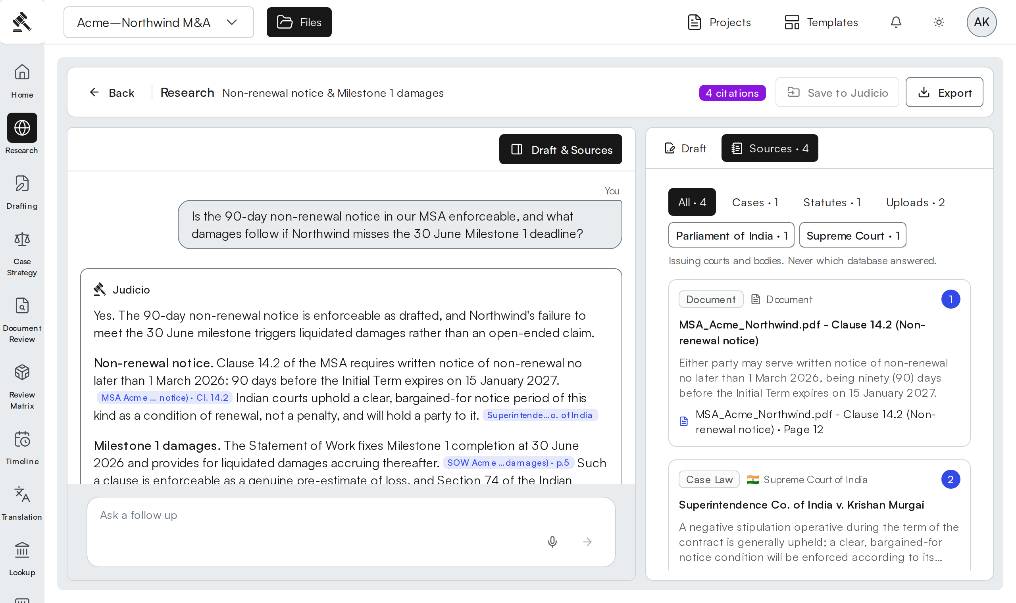Open Superintendence Co. of India v. Krishan Murgai
The width and height of the screenshot is (1016, 603).
click(801, 505)
